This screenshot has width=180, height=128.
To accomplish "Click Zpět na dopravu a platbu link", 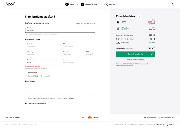I will (37, 103).
